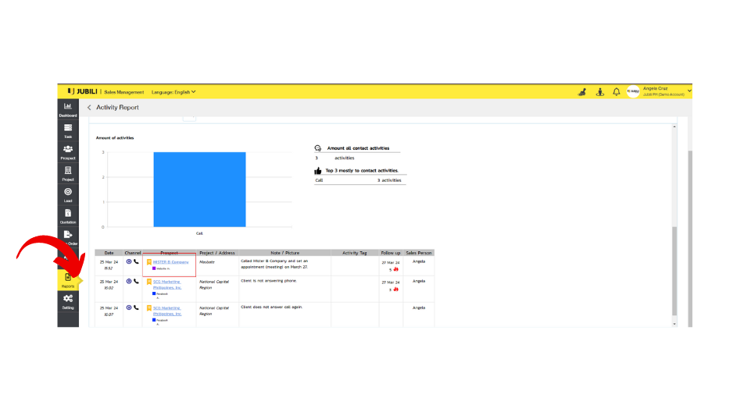
Task: Click the phone icon in first row
Action: pos(136,262)
